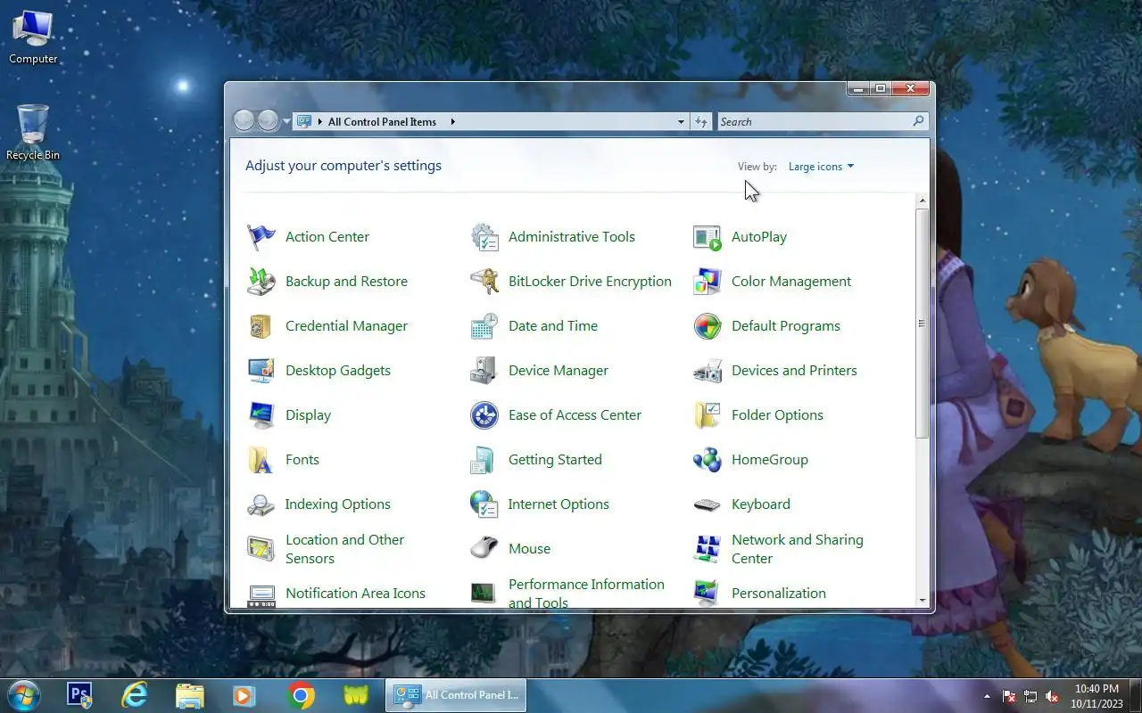Open the Action Center flag icon

(261, 237)
